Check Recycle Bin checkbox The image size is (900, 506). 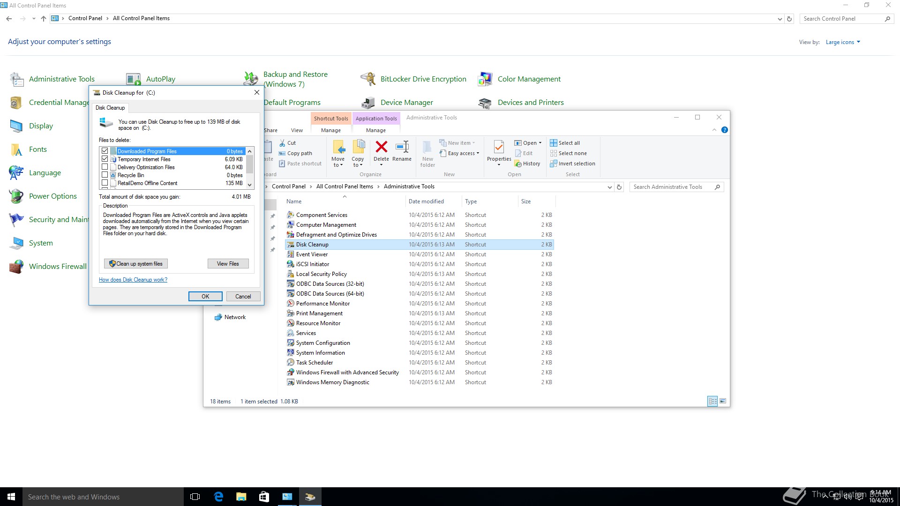pyautogui.click(x=105, y=175)
